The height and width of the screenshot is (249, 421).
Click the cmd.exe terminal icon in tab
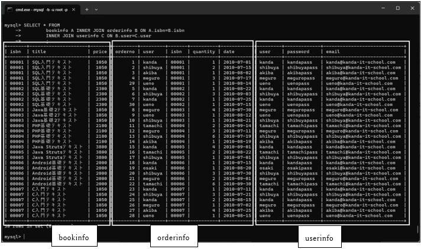pos(9,9)
